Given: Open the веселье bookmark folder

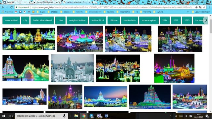Looking at the screenshot, I should pyautogui.click(x=65, y=12).
